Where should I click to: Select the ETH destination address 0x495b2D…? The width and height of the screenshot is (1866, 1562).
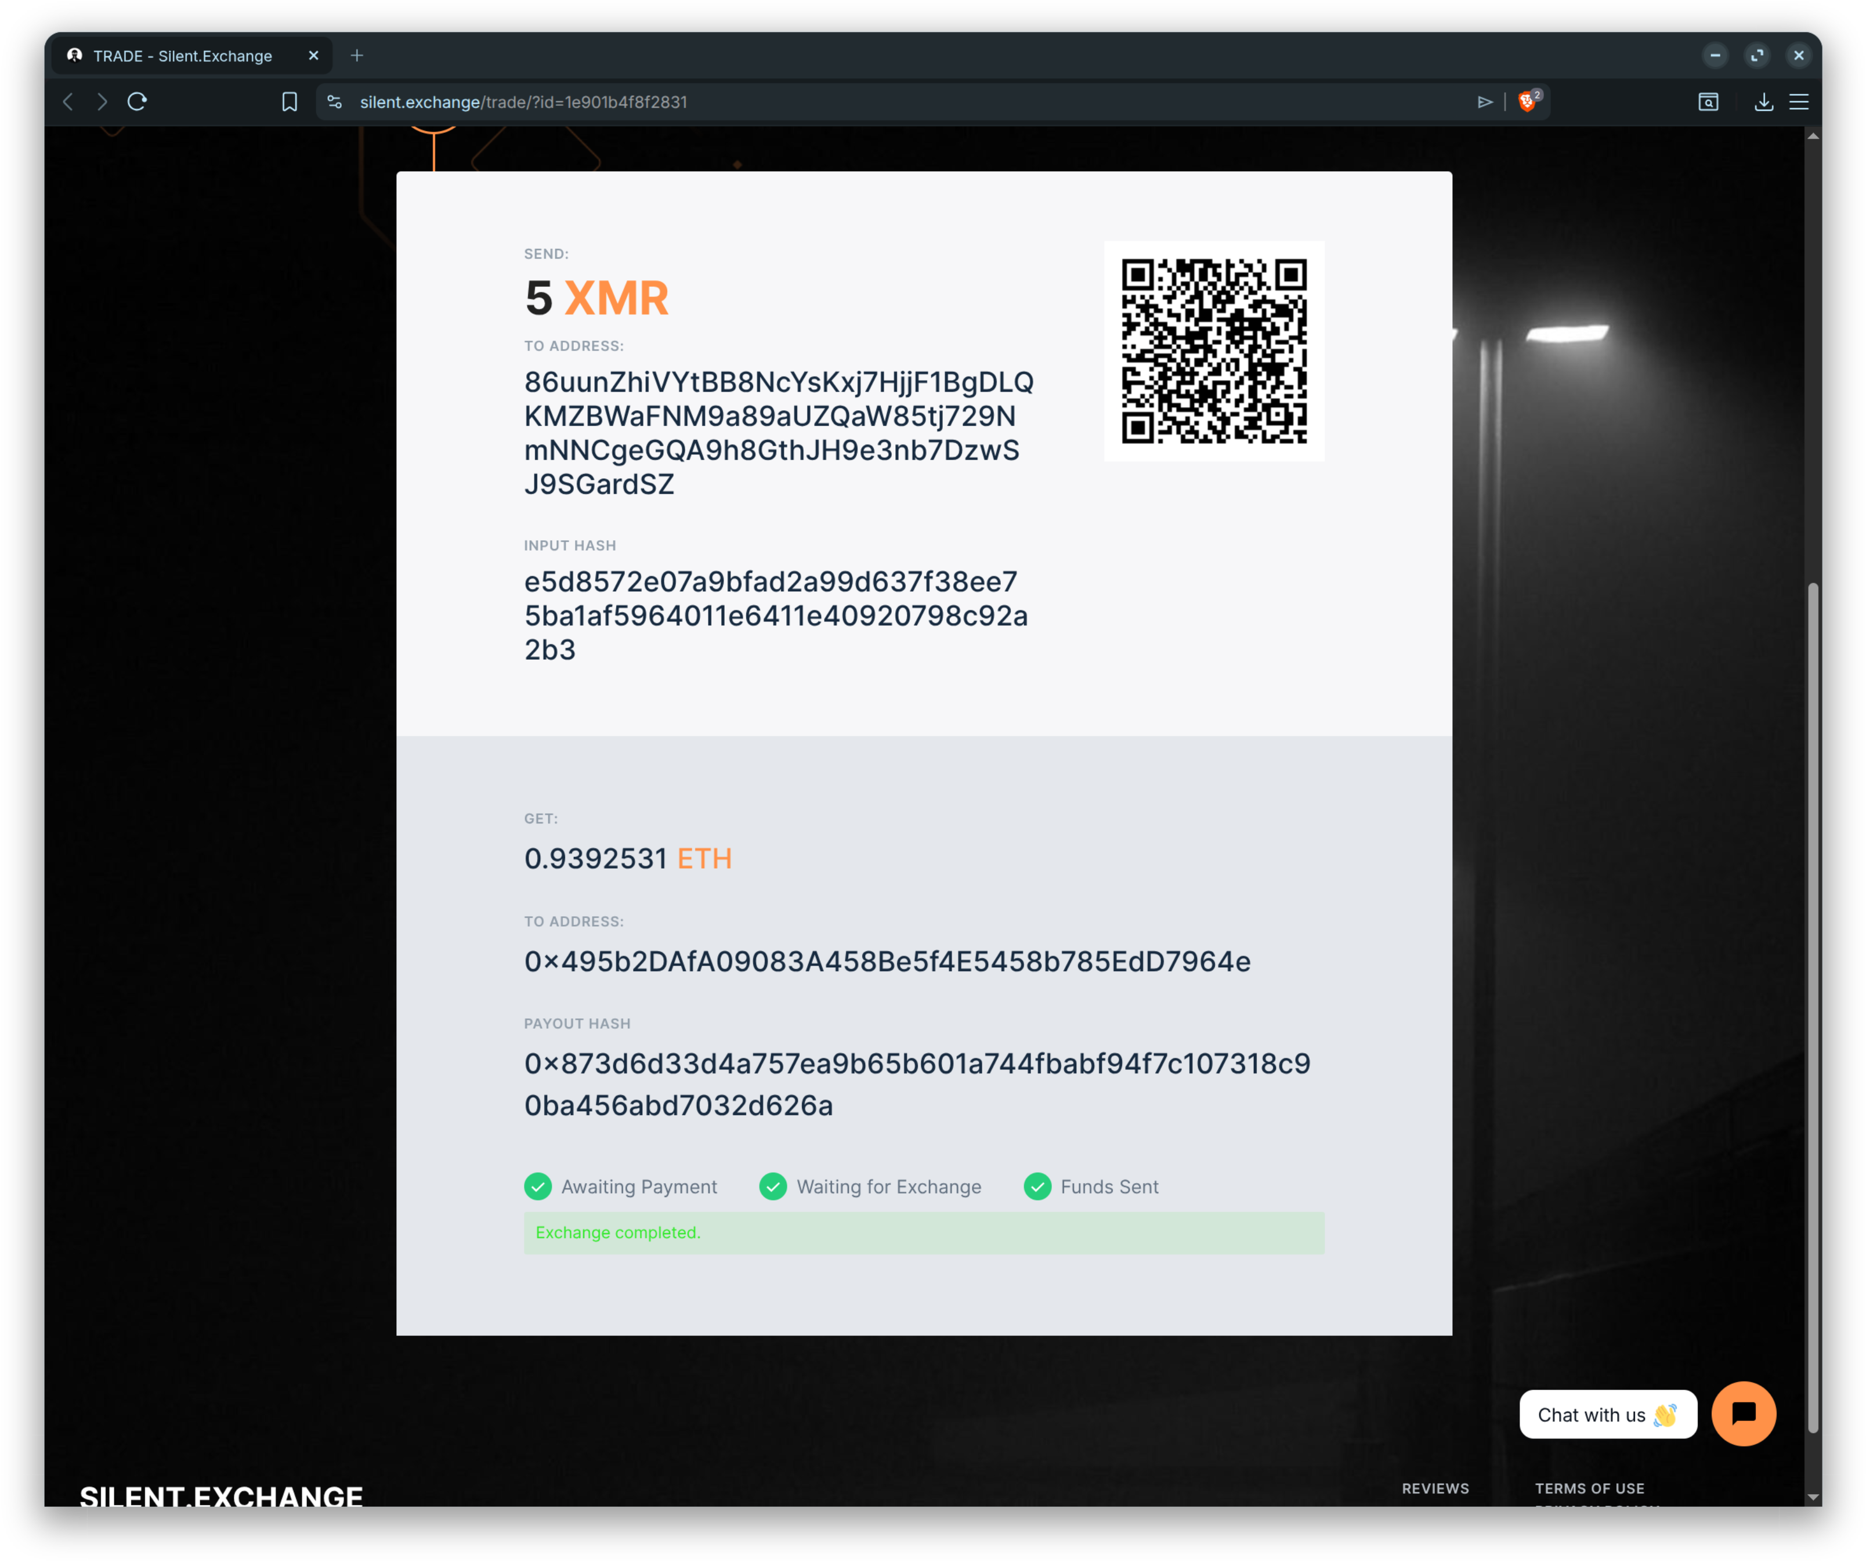click(887, 960)
